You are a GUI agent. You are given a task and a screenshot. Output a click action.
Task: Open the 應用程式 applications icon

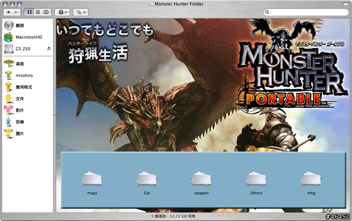[8, 87]
